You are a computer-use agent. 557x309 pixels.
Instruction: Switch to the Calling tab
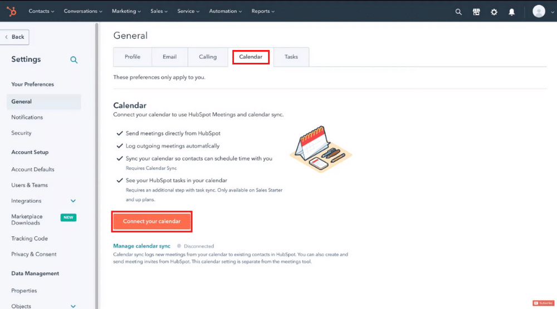[x=208, y=57]
